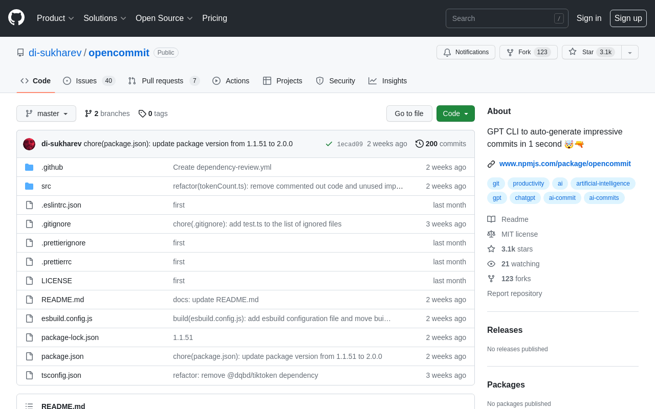Click the artificial-intelligence topic tag
The width and height of the screenshot is (655, 409).
(603, 184)
